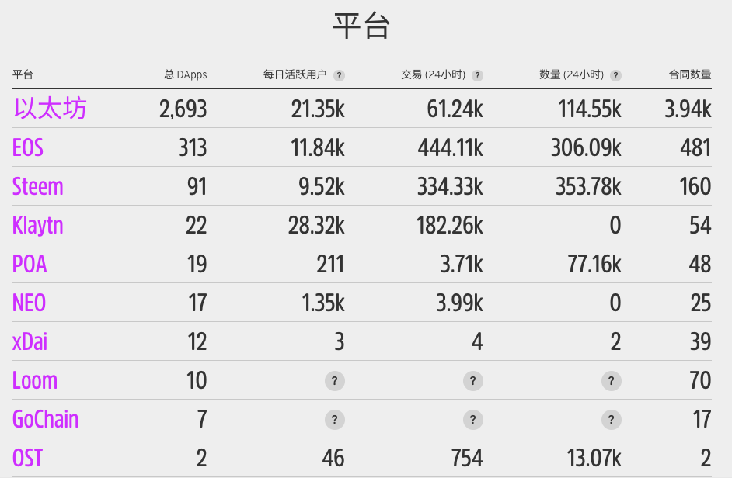Click the help icon beside 交易 (24小时) header

[478, 75]
